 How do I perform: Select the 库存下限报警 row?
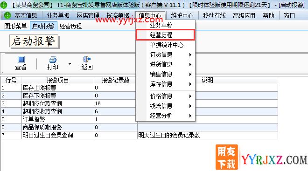click(x=139, y=96)
